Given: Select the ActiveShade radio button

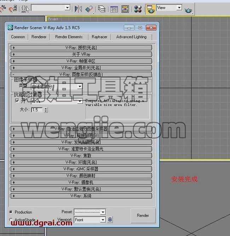Looking at the screenshot, I should tap(11, 219).
